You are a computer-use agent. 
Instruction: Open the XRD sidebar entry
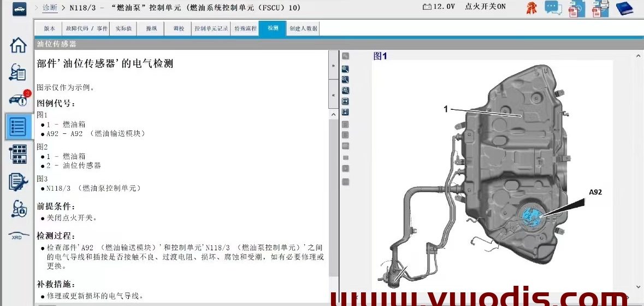pos(18,236)
